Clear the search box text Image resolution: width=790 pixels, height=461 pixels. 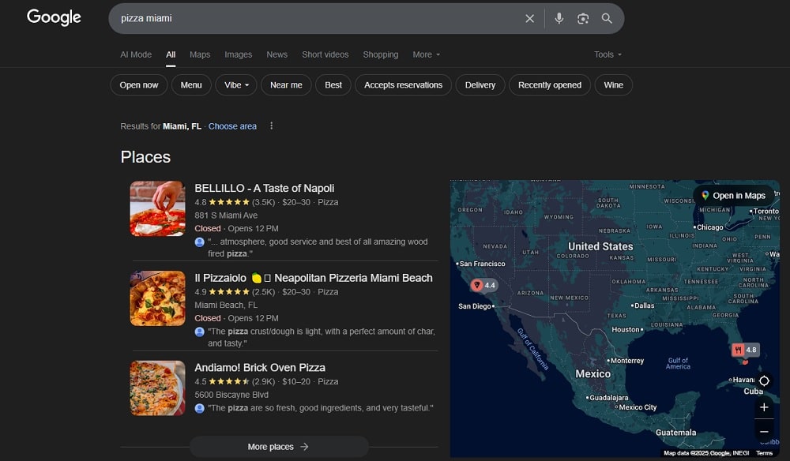click(529, 18)
